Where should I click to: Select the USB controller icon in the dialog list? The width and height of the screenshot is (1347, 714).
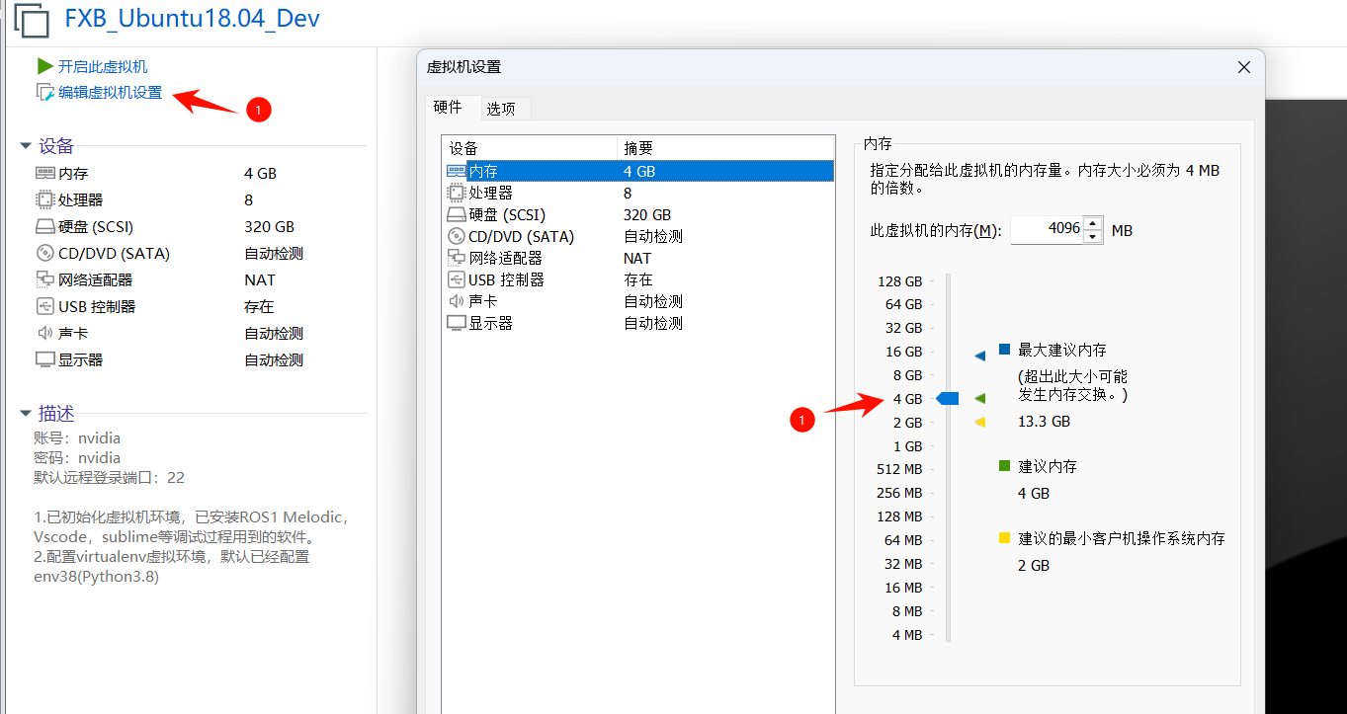[x=456, y=279]
